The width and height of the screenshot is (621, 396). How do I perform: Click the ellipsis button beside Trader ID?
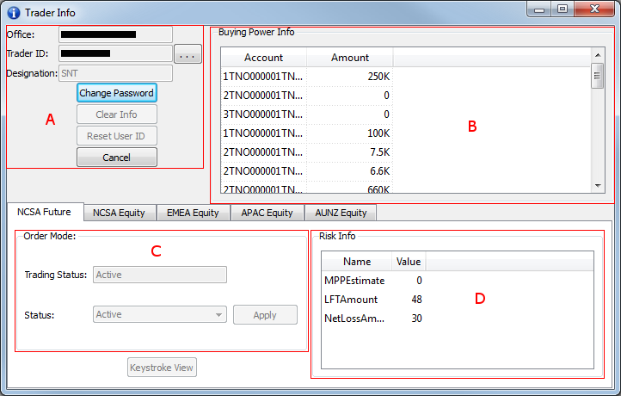[x=188, y=54]
